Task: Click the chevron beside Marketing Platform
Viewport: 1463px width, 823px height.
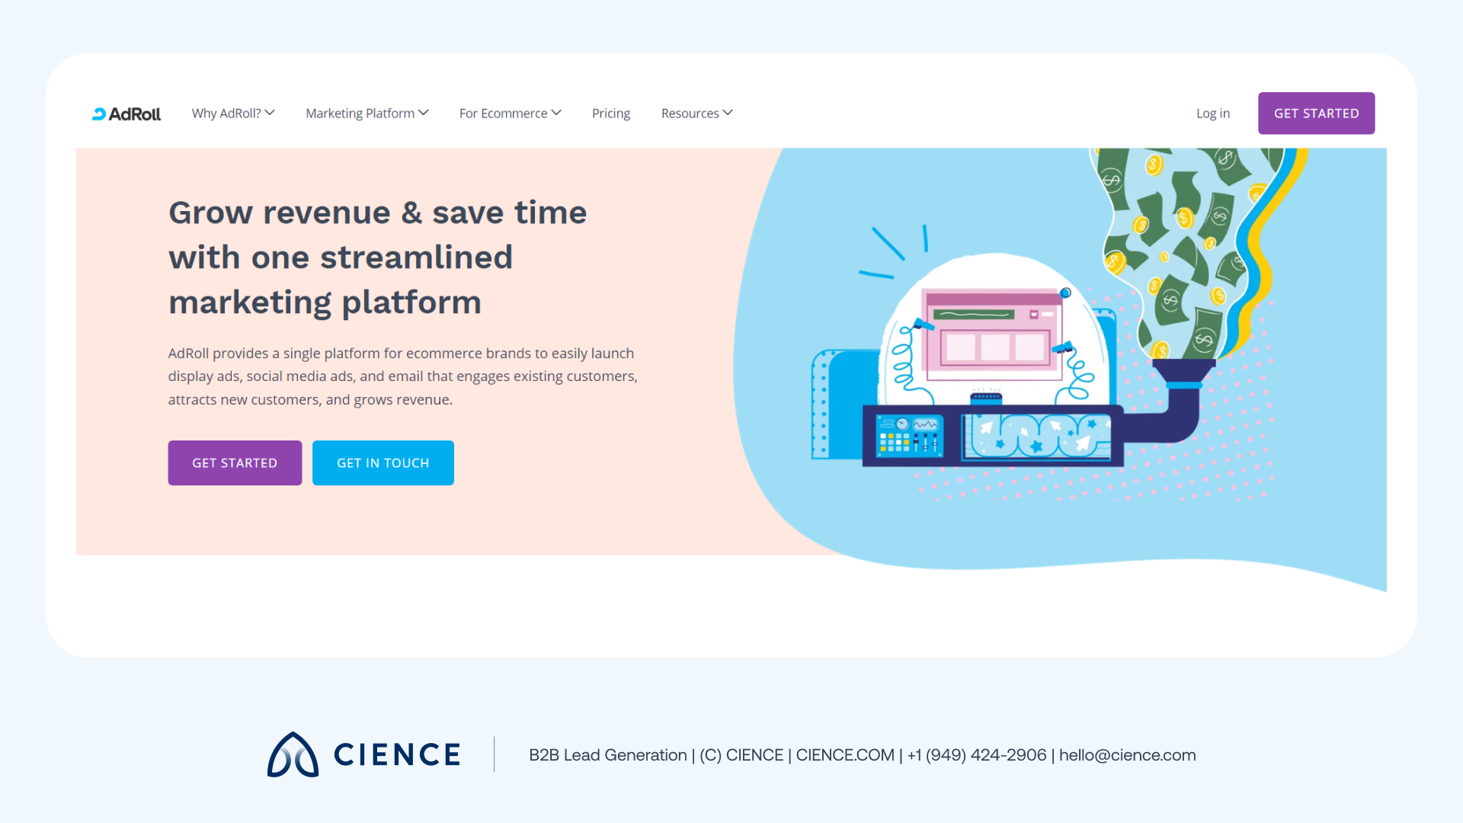Action: click(424, 112)
